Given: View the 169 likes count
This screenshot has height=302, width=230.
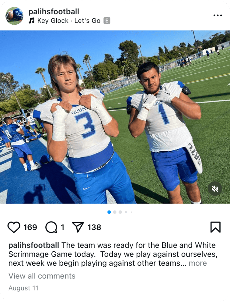Looking at the screenshot, I should 30,227.
